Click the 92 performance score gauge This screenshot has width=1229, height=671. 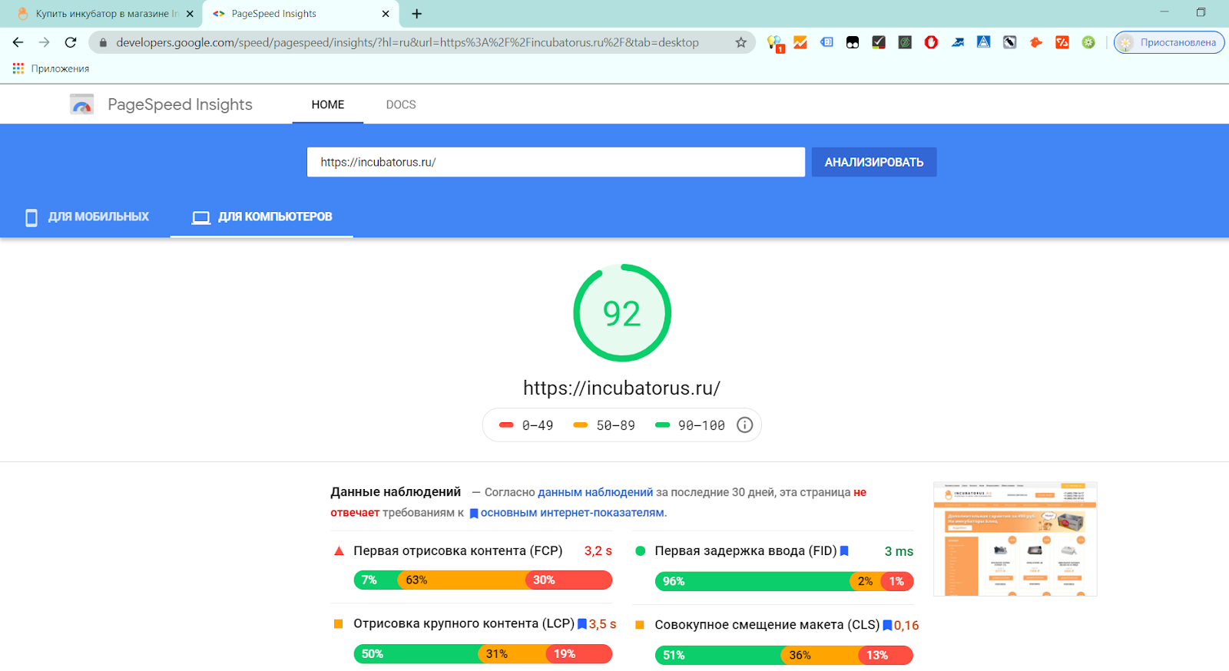coord(622,313)
